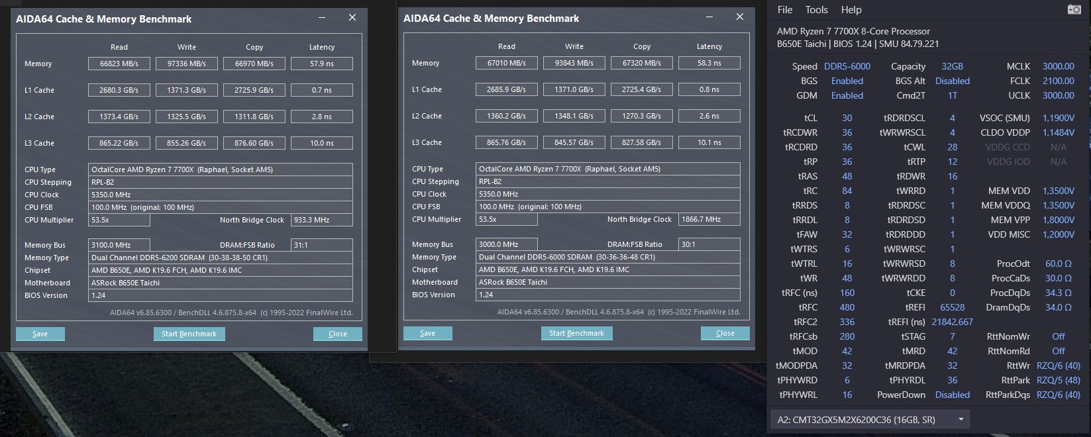Click DRAM:FSB Ratio 31:1 field
Image resolution: width=1091 pixels, height=437 pixels.
point(322,245)
